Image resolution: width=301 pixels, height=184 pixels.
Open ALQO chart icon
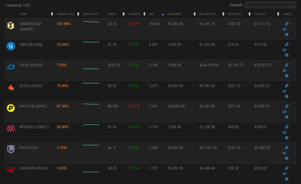(285, 91)
